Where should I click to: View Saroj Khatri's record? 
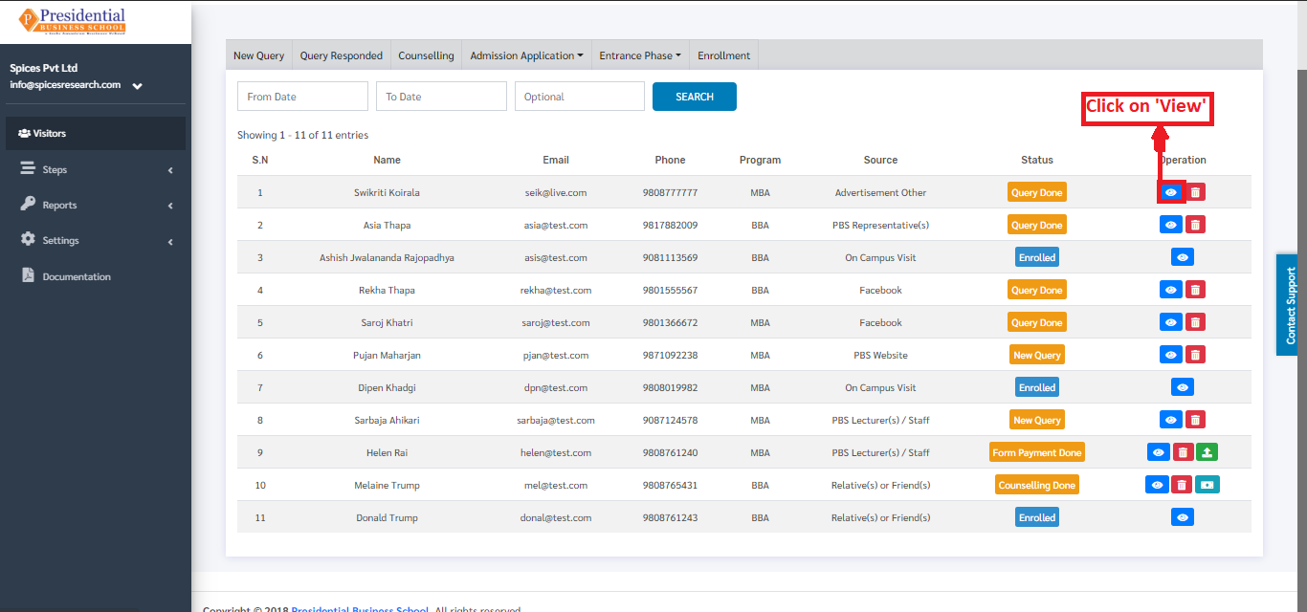pyautogui.click(x=1171, y=322)
